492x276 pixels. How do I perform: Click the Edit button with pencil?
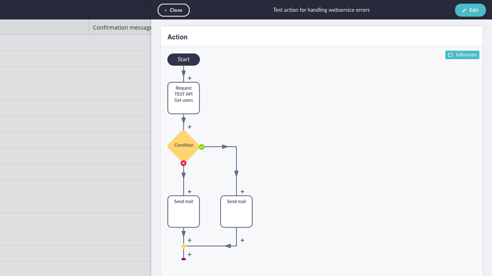tap(470, 10)
